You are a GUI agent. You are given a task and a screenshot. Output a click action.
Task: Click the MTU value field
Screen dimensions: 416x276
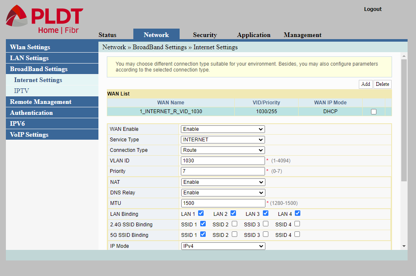(x=223, y=203)
